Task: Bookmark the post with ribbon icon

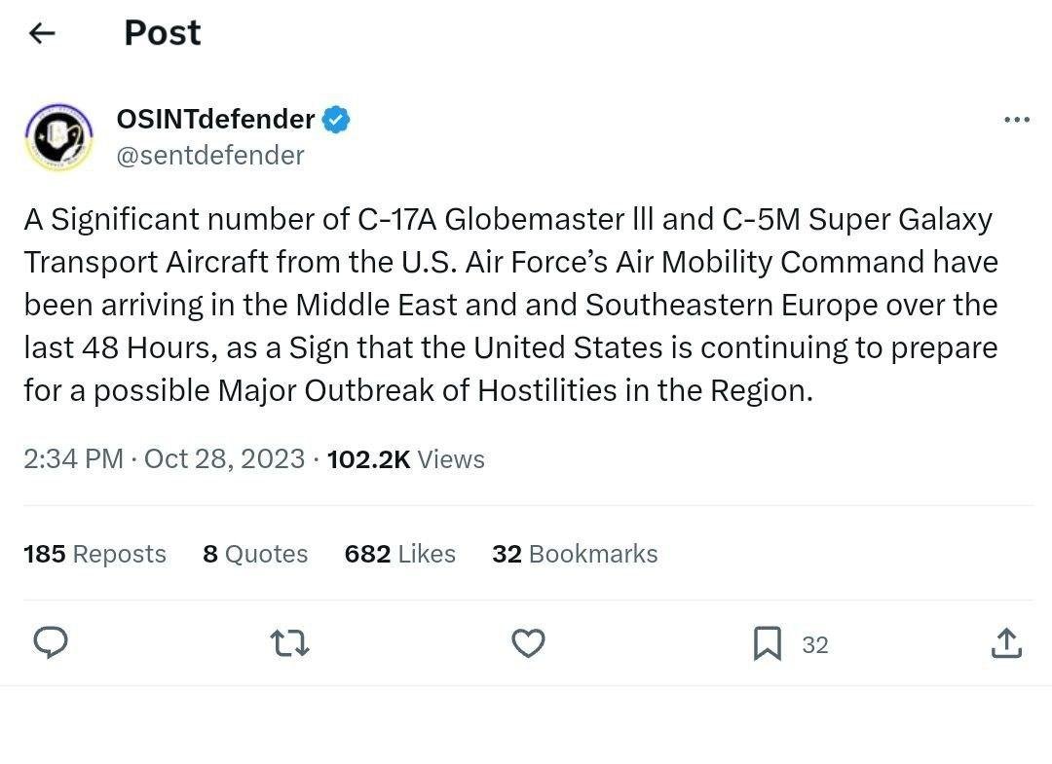Action: (768, 643)
